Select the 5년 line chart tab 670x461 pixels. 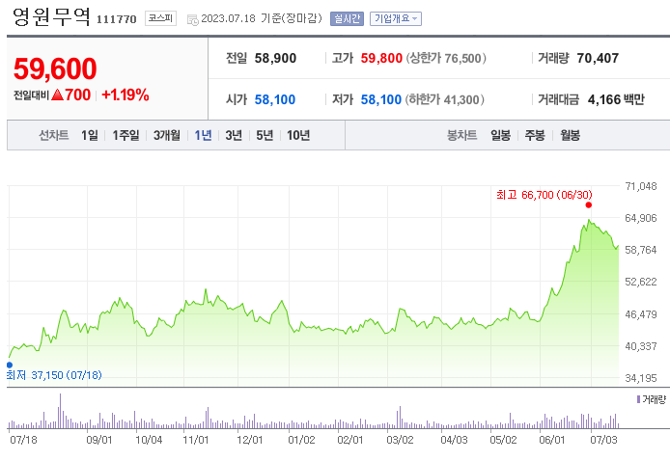click(265, 135)
